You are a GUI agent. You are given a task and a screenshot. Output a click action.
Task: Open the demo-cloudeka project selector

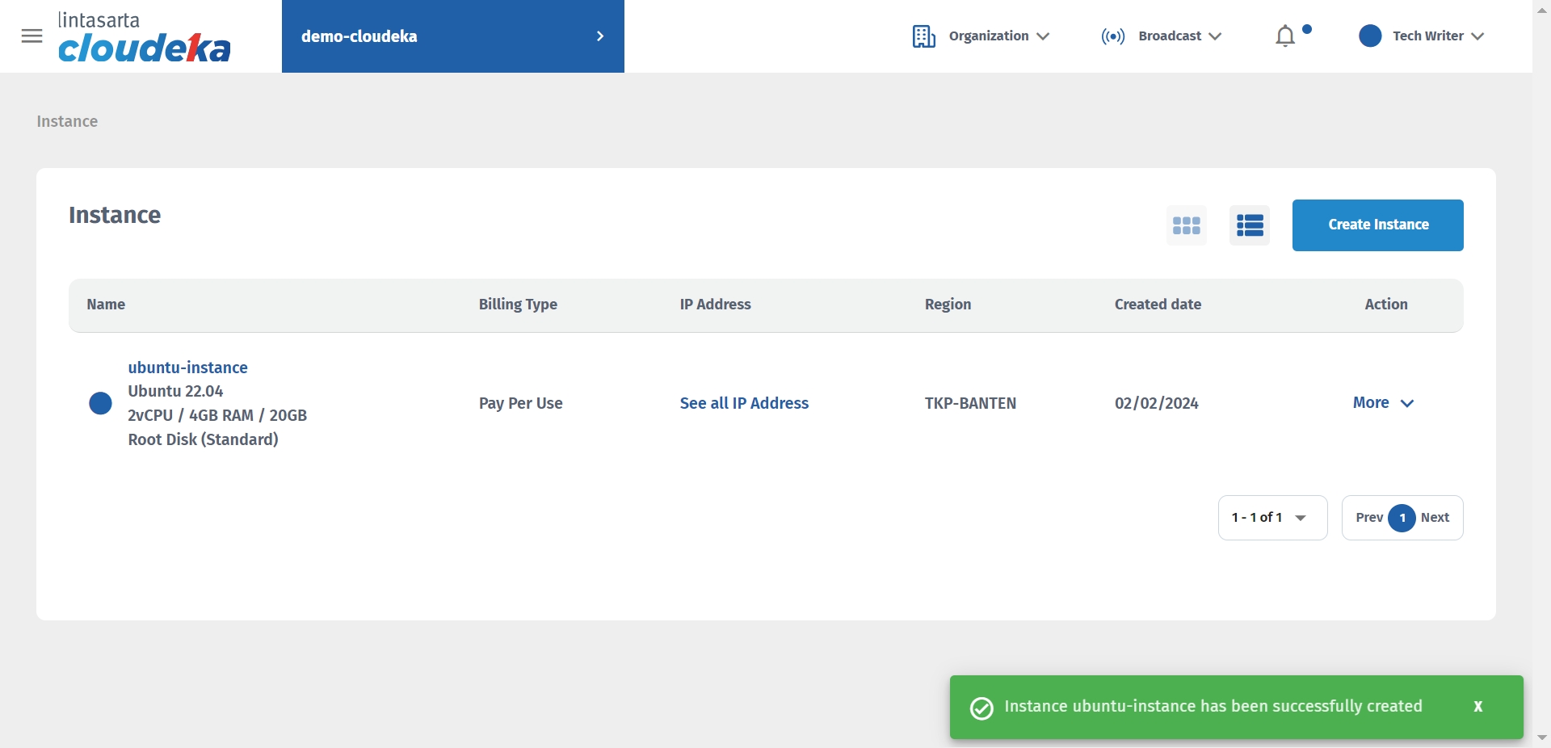point(453,36)
